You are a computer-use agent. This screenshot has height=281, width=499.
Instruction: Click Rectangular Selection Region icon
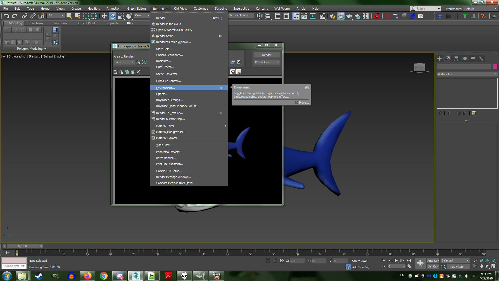click(86, 16)
